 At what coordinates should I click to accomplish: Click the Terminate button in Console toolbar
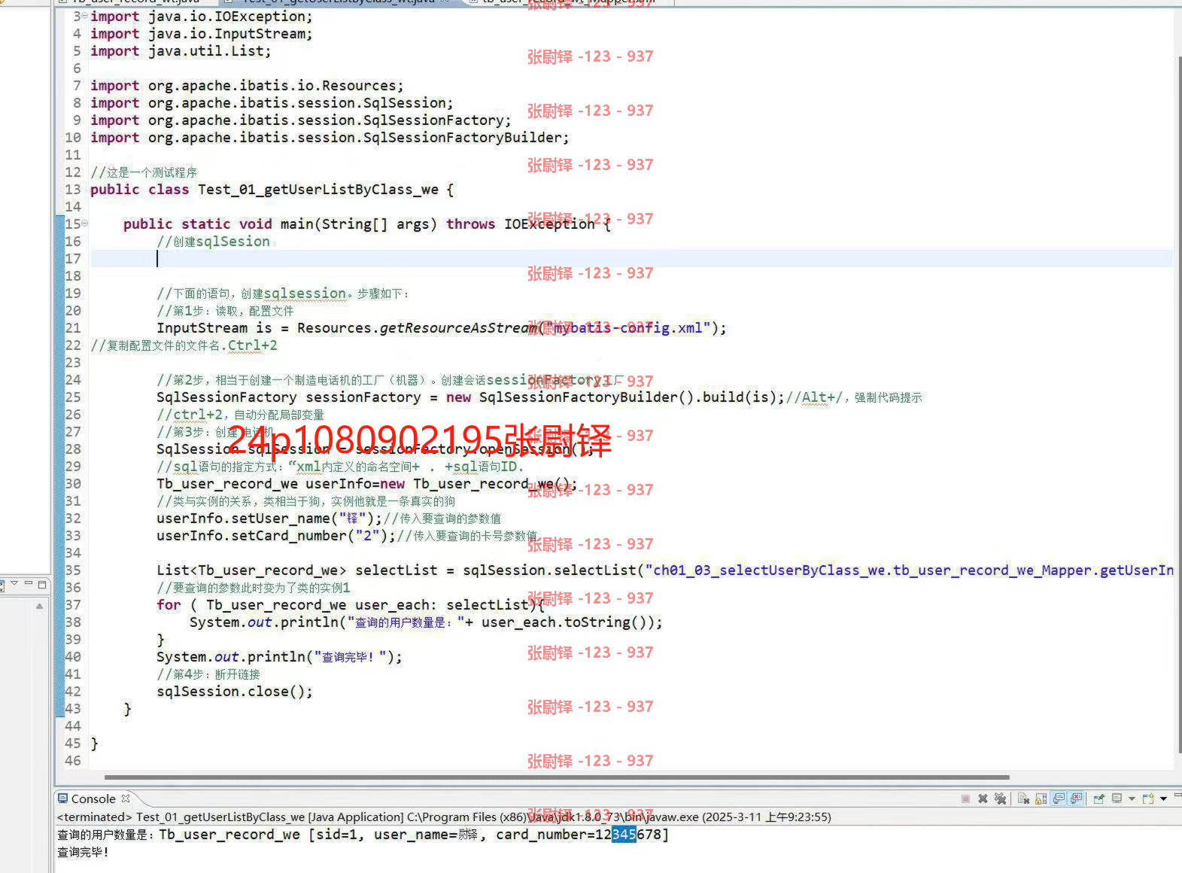click(965, 799)
